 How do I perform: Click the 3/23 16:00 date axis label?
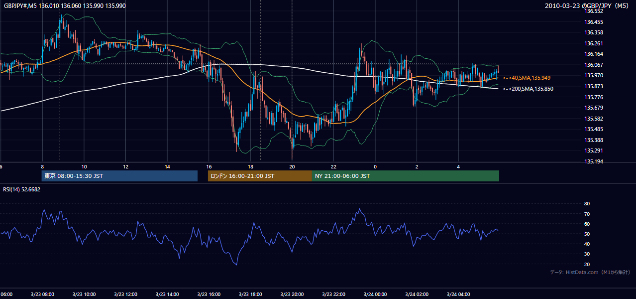209,295
